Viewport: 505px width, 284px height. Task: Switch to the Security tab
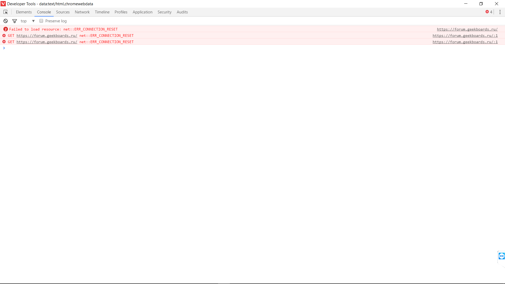click(164, 12)
